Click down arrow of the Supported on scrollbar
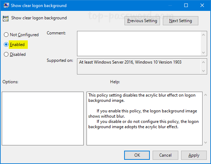 (204, 71)
